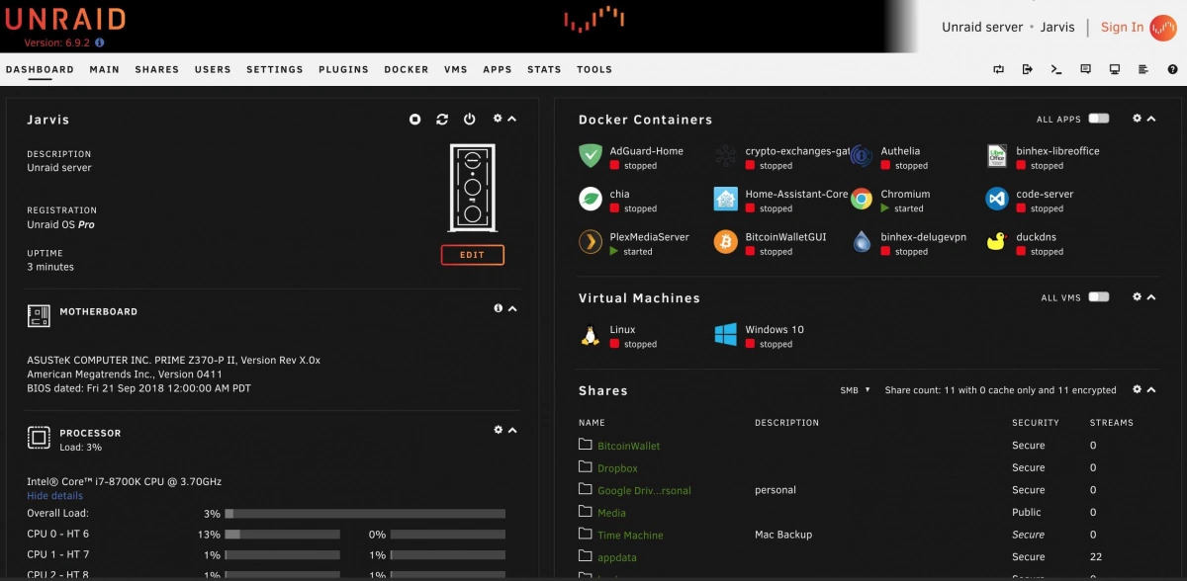Click the crypto-exchanges container icon
The height and width of the screenshot is (581, 1187).
[x=726, y=156]
